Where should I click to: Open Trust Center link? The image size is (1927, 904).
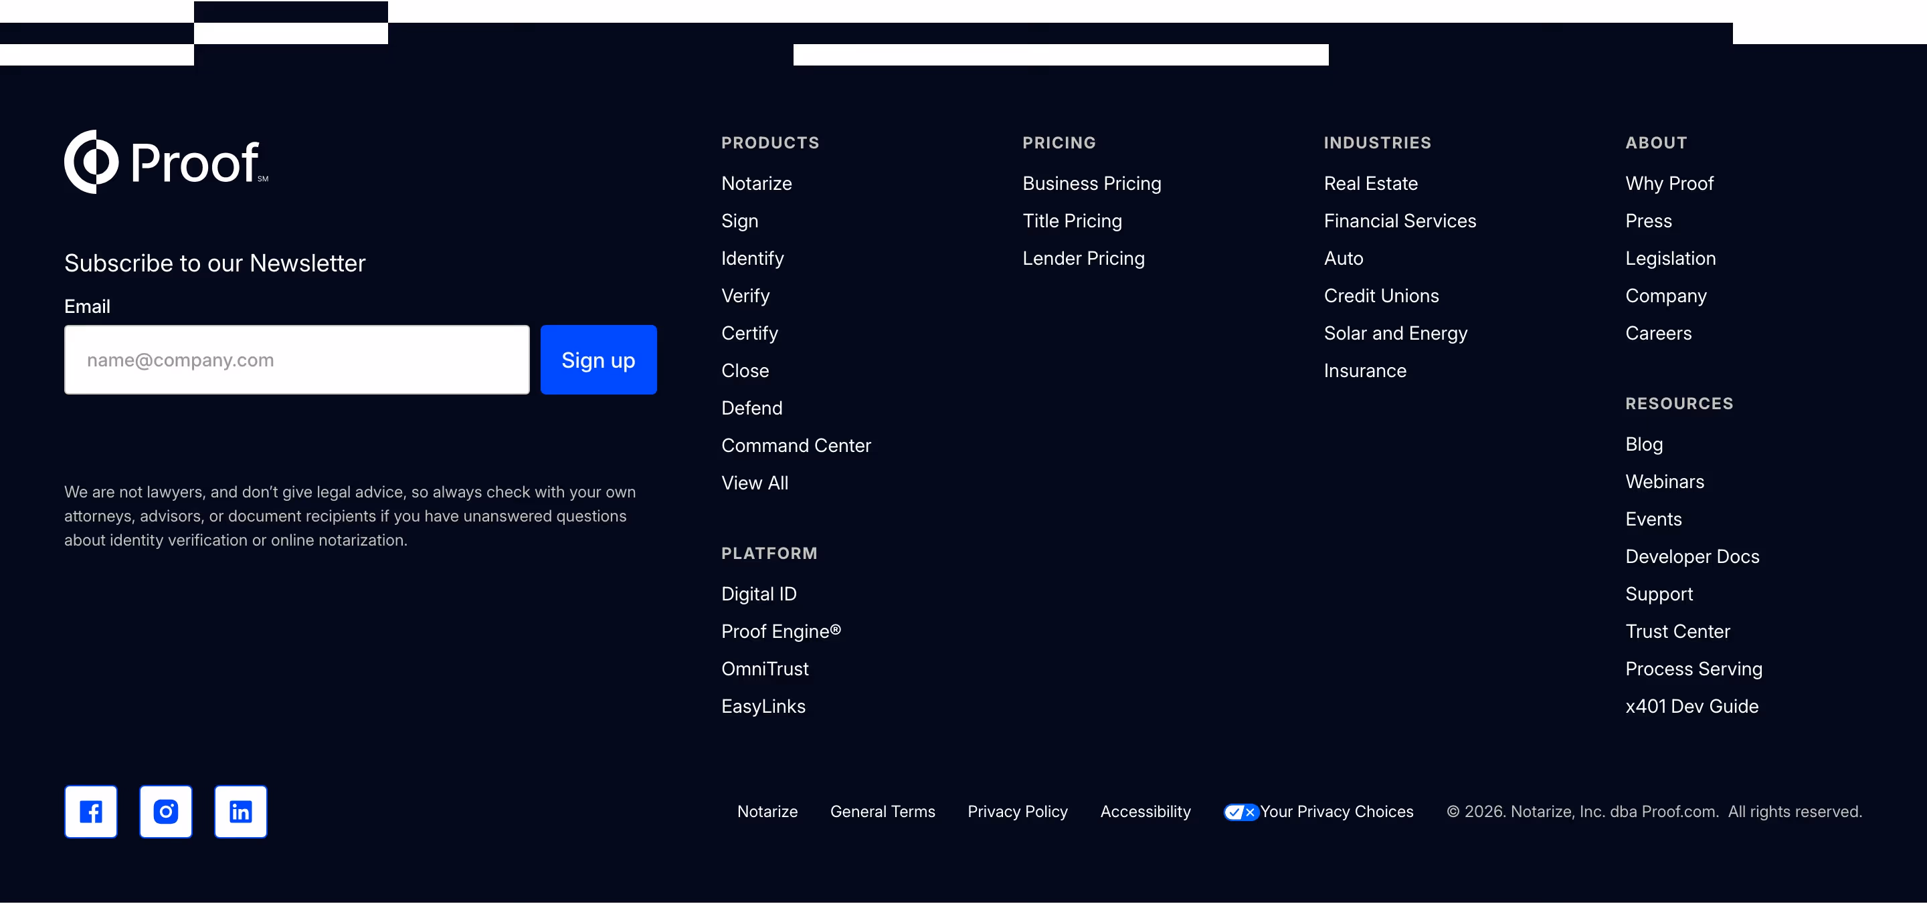tap(1677, 631)
